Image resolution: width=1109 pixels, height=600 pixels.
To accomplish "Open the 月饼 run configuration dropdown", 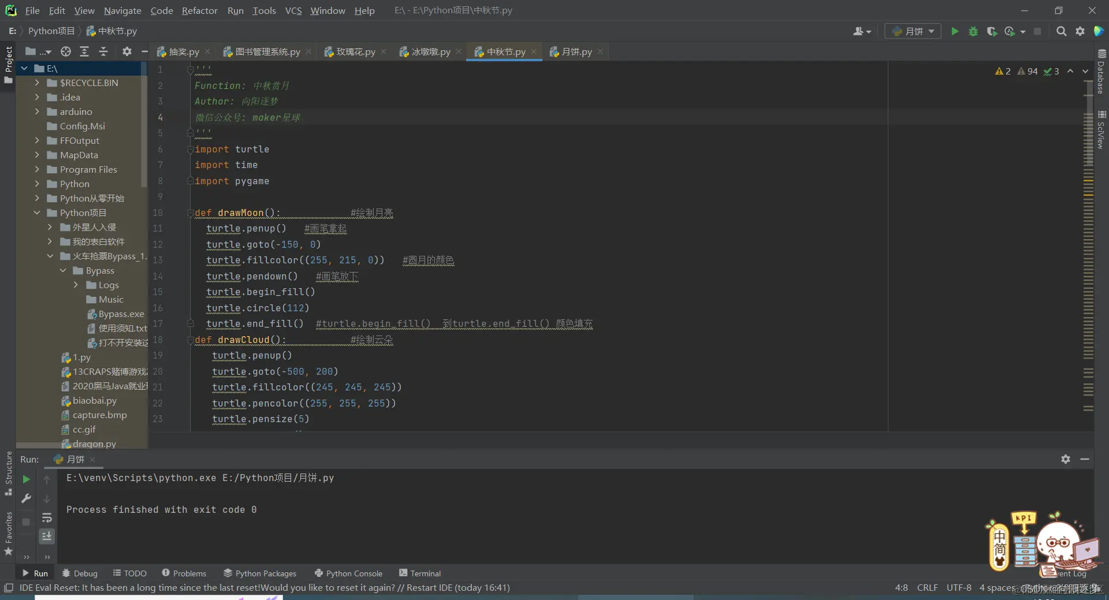I will coord(913,31).
